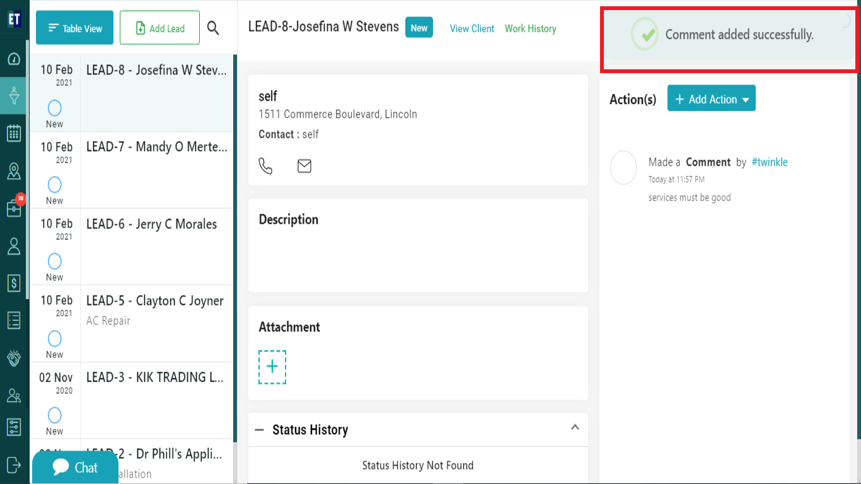Open the calendar icon in sidebar

point(14,133)
